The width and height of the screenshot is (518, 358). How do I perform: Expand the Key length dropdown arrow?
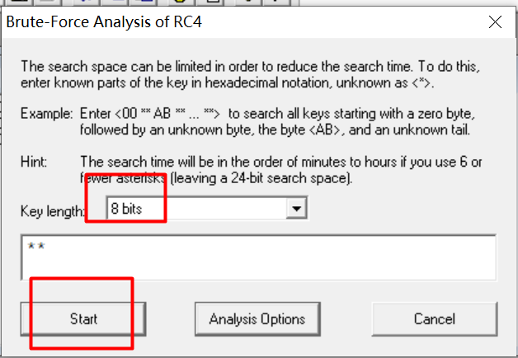[296, 209]
